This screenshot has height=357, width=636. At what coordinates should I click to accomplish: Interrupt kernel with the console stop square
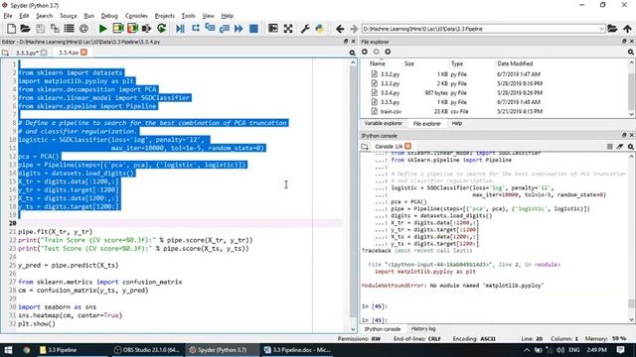point(609,147)
